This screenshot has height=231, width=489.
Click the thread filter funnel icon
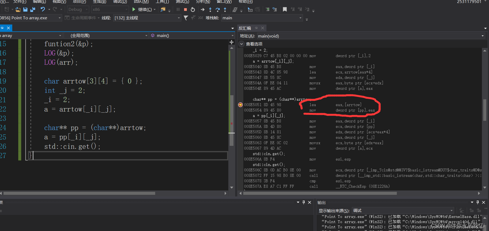186,18
